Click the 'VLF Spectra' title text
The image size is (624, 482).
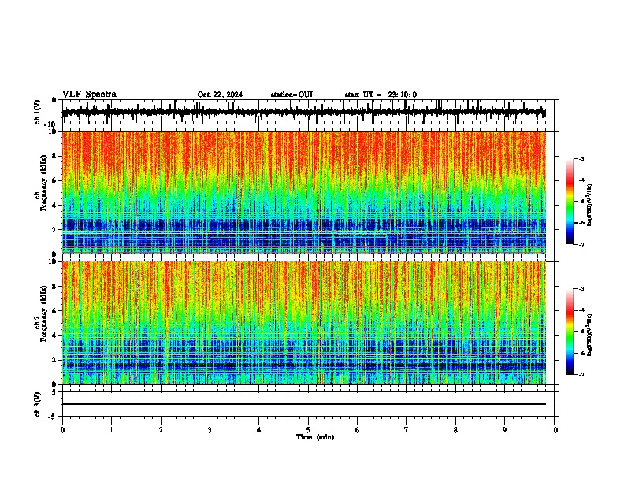click(89, 95)
